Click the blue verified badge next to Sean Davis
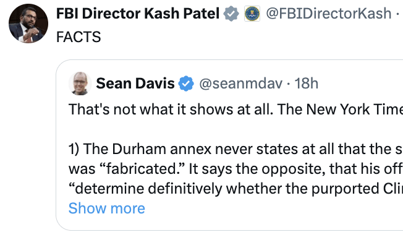403x232 pixels. (x=186, y=84)
